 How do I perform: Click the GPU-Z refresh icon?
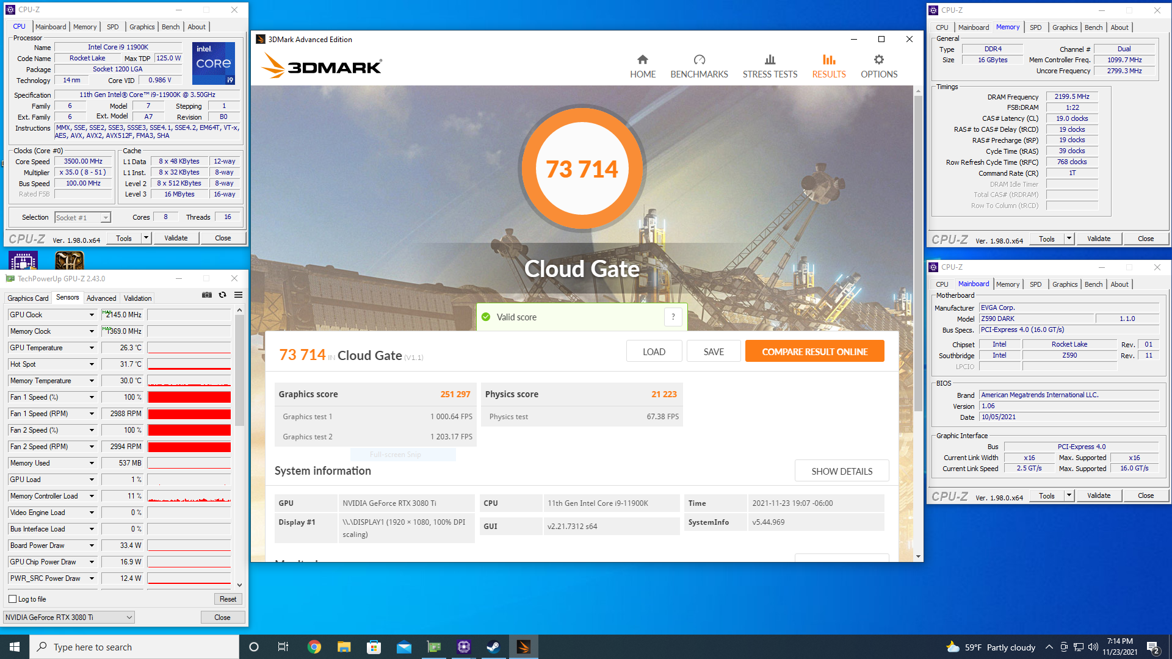coord(223,295)
